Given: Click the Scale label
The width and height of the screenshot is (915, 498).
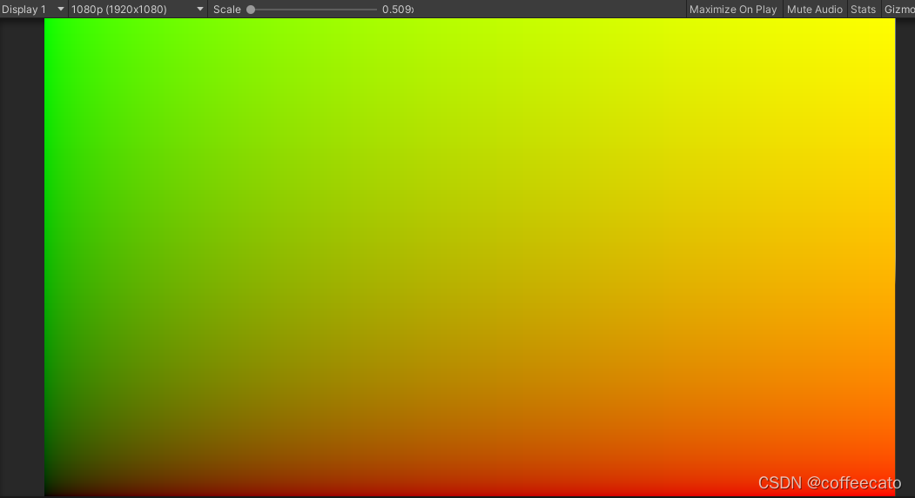Looking at the screenshot, I should coord(227,10).
